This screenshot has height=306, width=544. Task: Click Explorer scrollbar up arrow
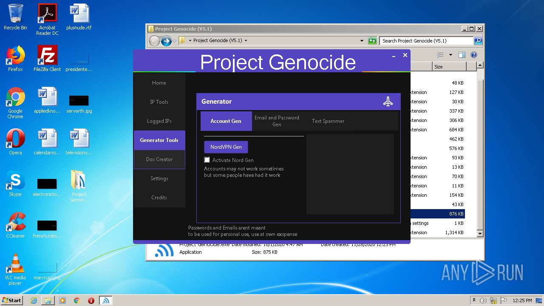tap(480, 65)
